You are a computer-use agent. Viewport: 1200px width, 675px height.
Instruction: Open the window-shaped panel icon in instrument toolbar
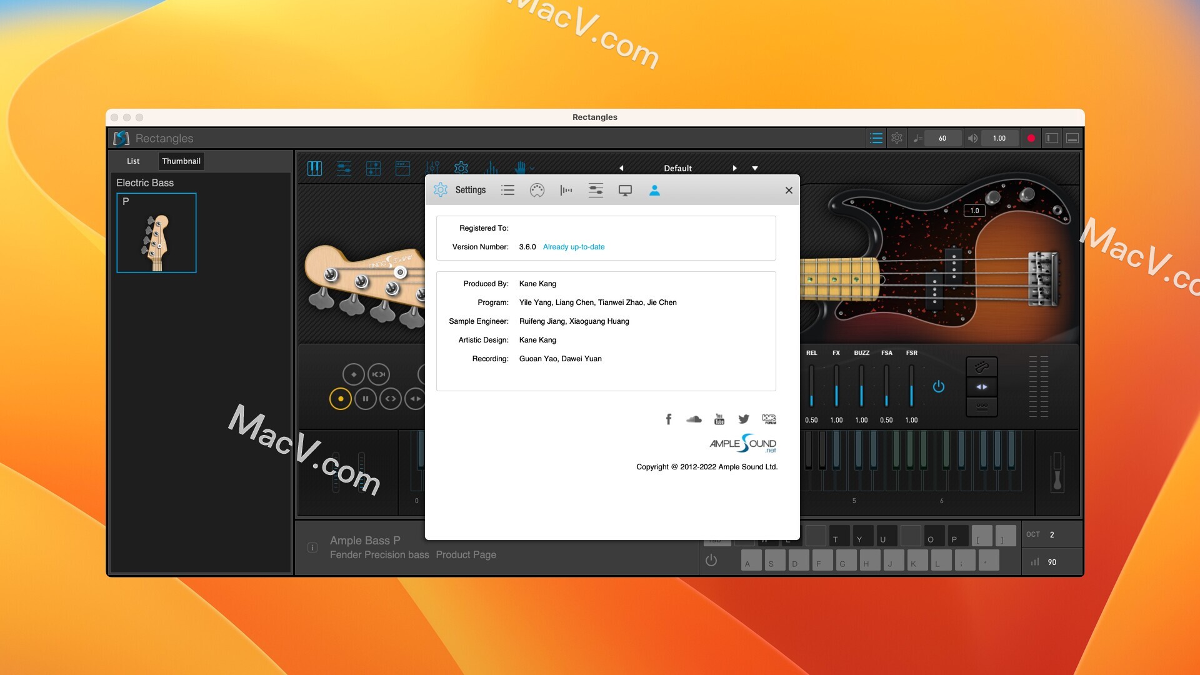(x=402, y=168)
